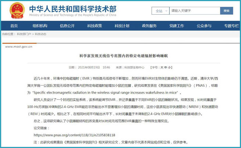Select 信息公开 in the navigation bar
Viewport: 241px width, 148px height.
click(x=67, y=26)
